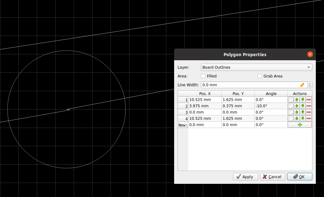Add a new polygon vertex with the plus icon
This screenshot has width=324, height=197.
click(299, 125)
